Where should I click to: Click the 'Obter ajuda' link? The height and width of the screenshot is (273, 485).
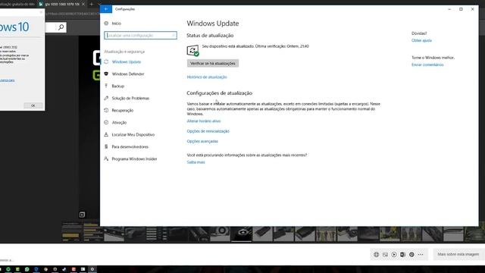(421, 40)
